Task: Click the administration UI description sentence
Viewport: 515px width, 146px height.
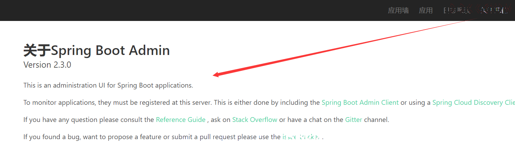Action: pos(108,85)
